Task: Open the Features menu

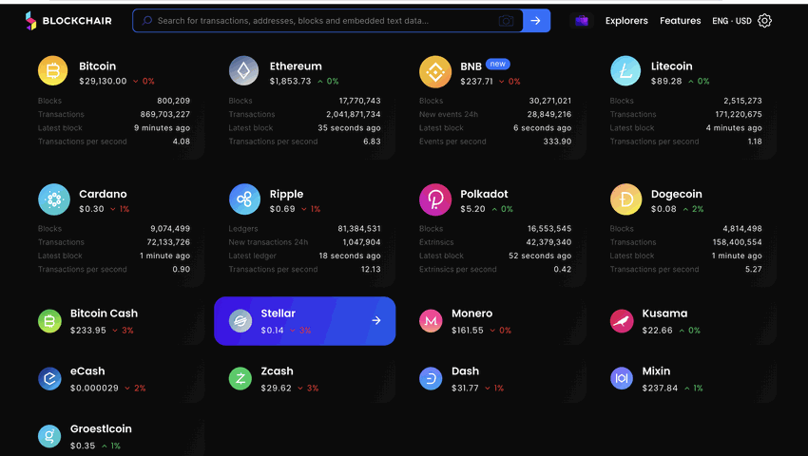Action: [681, 21]
